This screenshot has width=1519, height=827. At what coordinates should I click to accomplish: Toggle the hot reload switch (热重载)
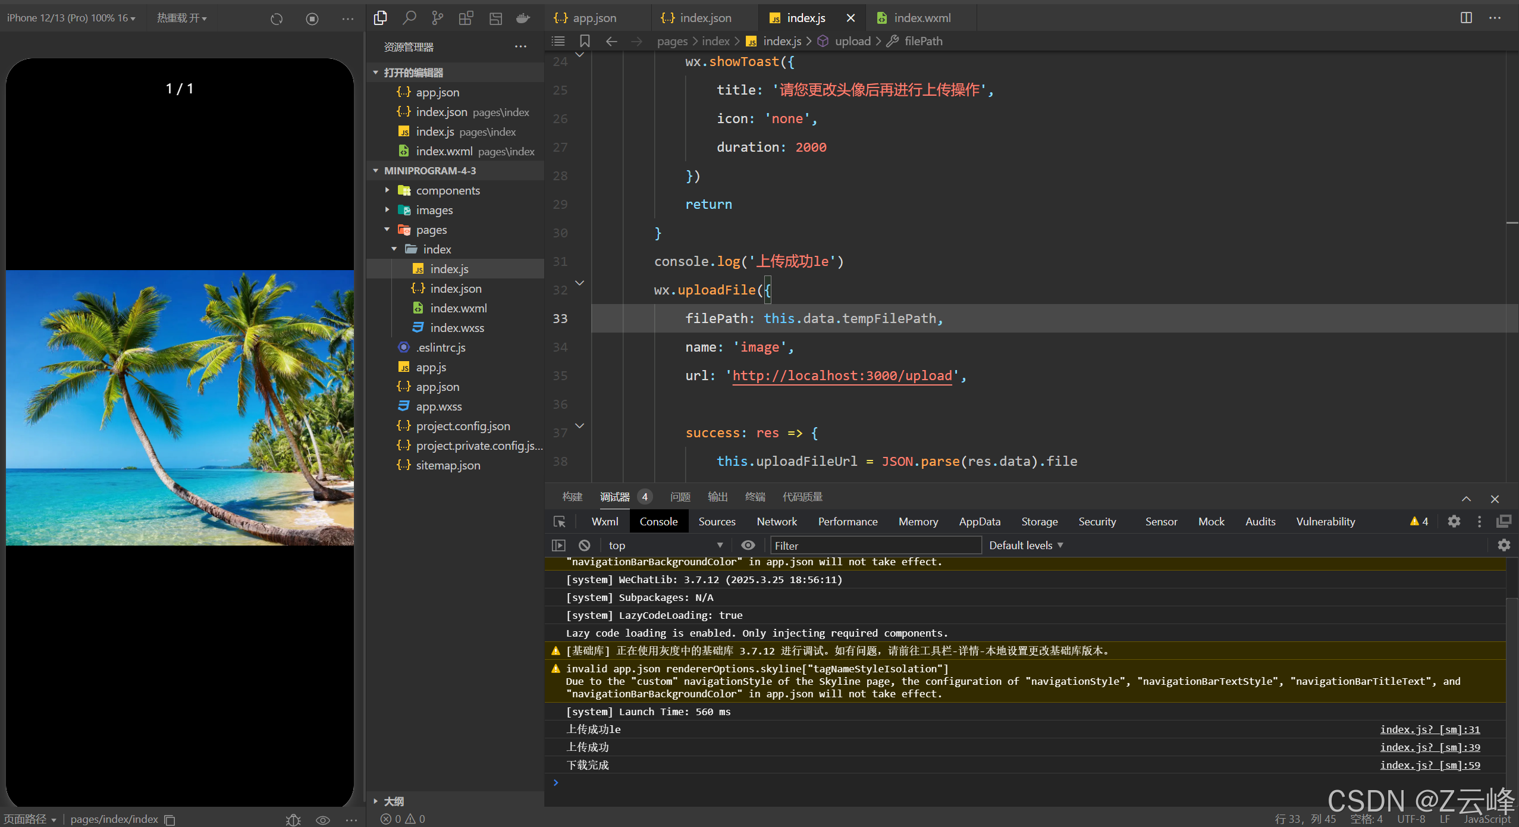click(x=181, y=18)
